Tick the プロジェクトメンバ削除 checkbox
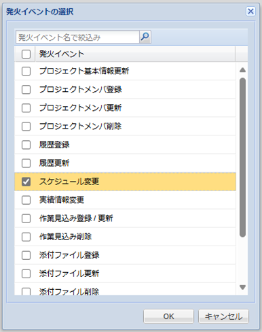This screenshot has width=262, height=332. point(26,127)
